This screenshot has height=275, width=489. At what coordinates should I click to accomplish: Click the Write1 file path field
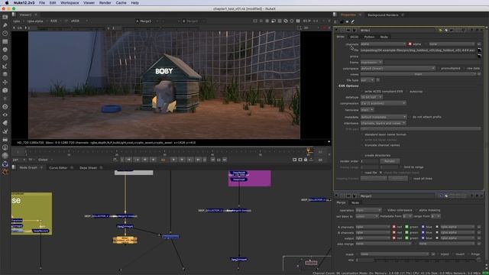418,50
